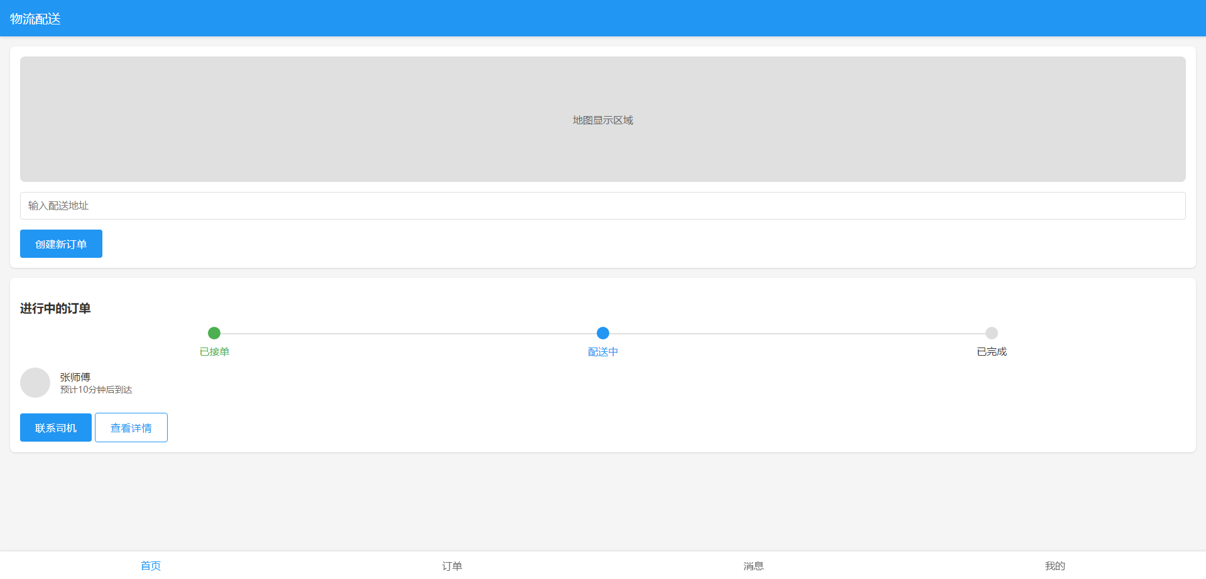Click the driver avatar next to 张师傅
This screenshot has height=579, width=1206.
35,383
